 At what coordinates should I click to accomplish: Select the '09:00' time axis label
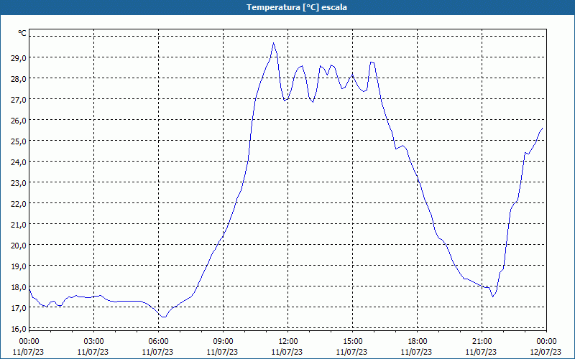(223, 342)
